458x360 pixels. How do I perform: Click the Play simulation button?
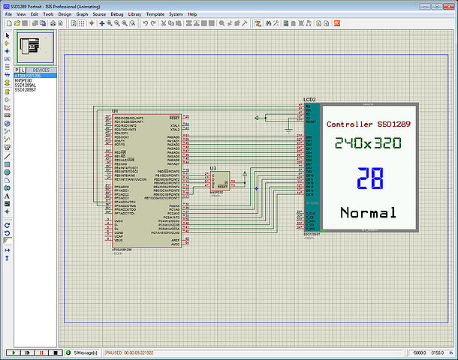click(x=14, y=352)
